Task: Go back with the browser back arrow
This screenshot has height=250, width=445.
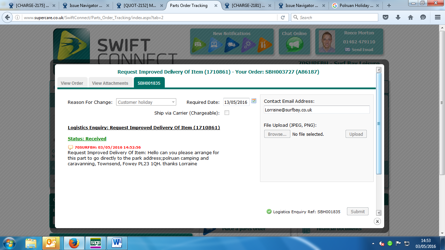Action: (x=8, y=17)
